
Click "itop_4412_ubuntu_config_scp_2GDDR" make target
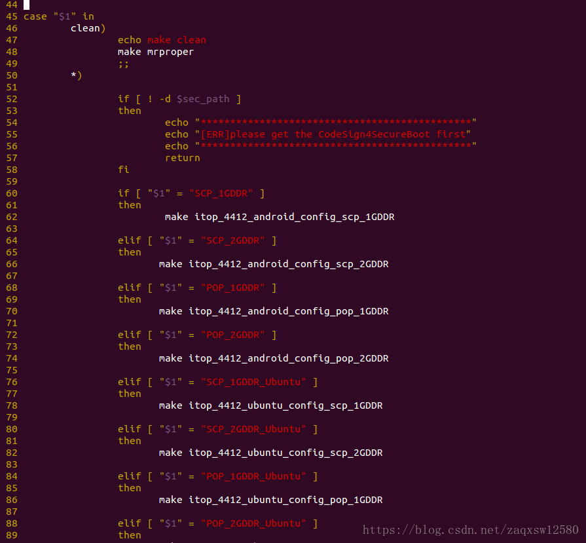coord(285,453)
